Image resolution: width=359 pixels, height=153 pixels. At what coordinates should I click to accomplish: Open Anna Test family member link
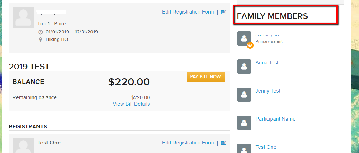click(x=267, y=63)
